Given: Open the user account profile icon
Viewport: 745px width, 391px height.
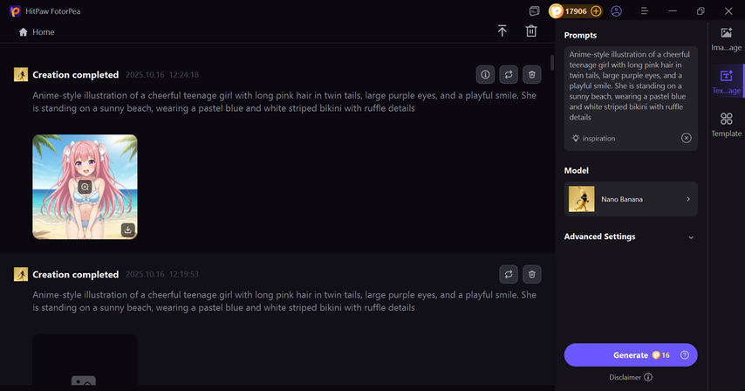Looking at the screenshot, I should 616,11.
